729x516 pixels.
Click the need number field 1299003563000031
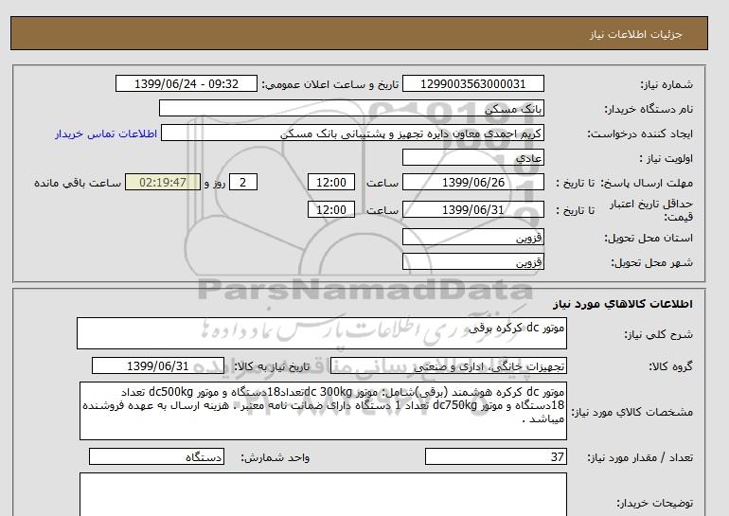pyautogui.click(x=472, y=84)
